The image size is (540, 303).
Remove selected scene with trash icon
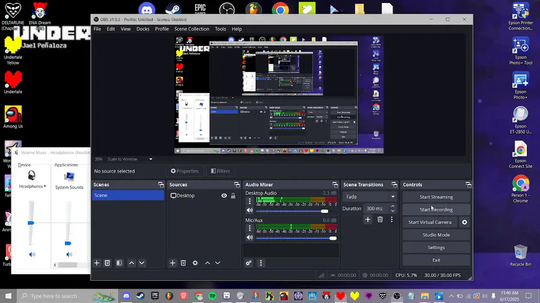point(107,263)
